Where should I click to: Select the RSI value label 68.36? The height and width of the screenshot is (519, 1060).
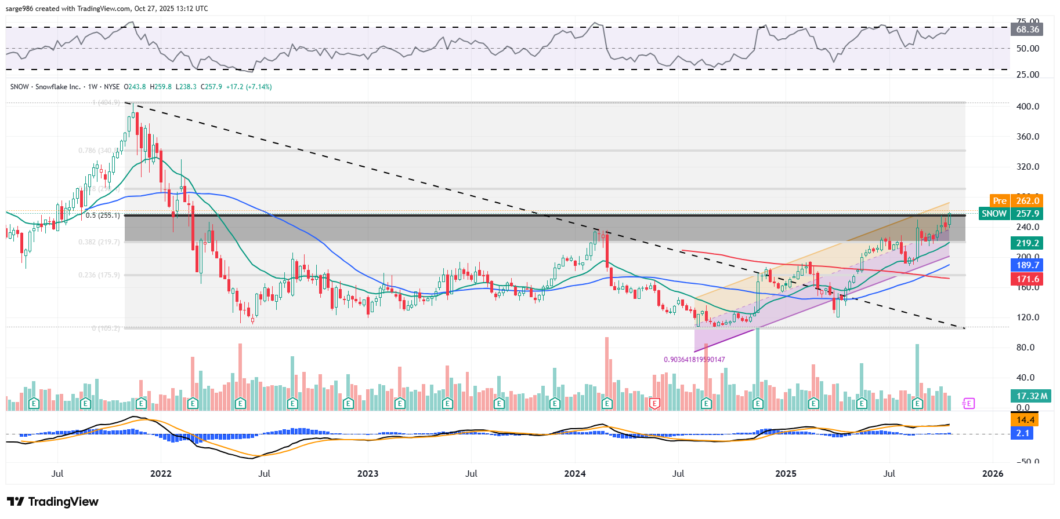[x=1027, y=30]
